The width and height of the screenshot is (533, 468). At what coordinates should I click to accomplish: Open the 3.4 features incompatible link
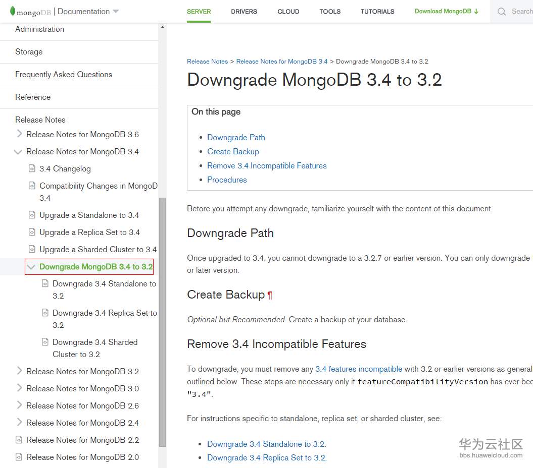[359, 369]
